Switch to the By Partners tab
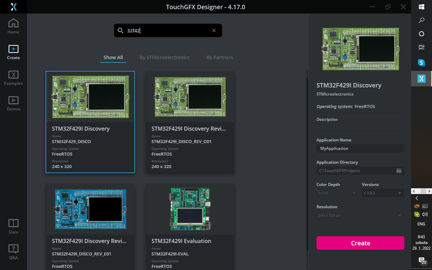432x270 pixels. (x=219, y=57)
